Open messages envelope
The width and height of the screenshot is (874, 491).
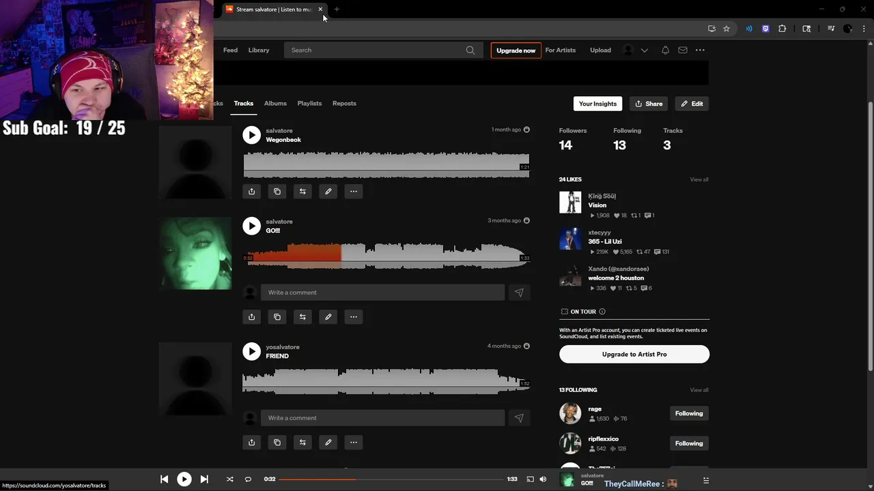point(683,50)
